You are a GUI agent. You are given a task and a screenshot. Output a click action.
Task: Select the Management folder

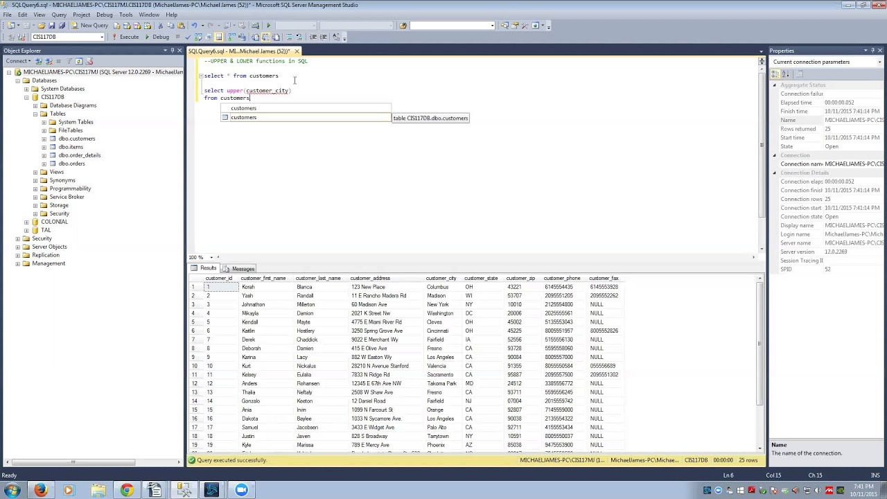(48, 263)
